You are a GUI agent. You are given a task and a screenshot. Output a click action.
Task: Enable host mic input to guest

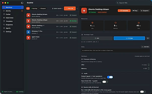coord(105,82)
